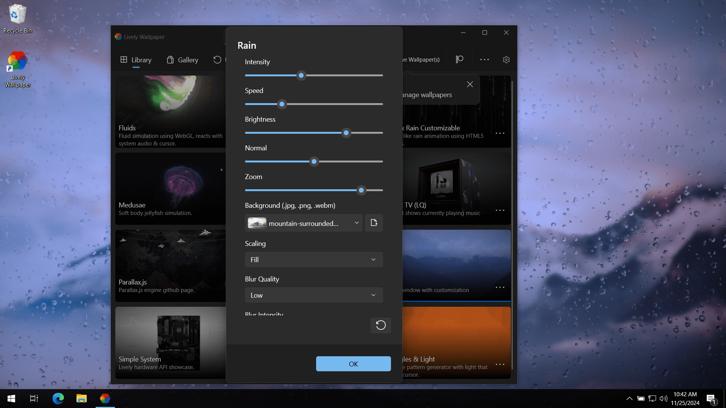726x408 pixels.
Task: Click the Zoom slider handle
Action: pos(361,190)
